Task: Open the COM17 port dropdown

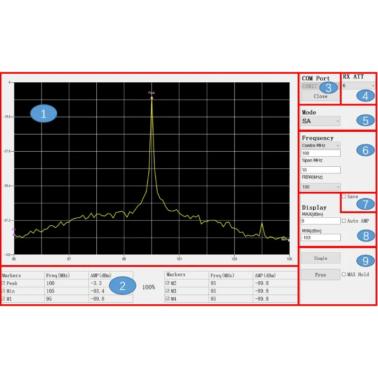Action: coord(320,86)
